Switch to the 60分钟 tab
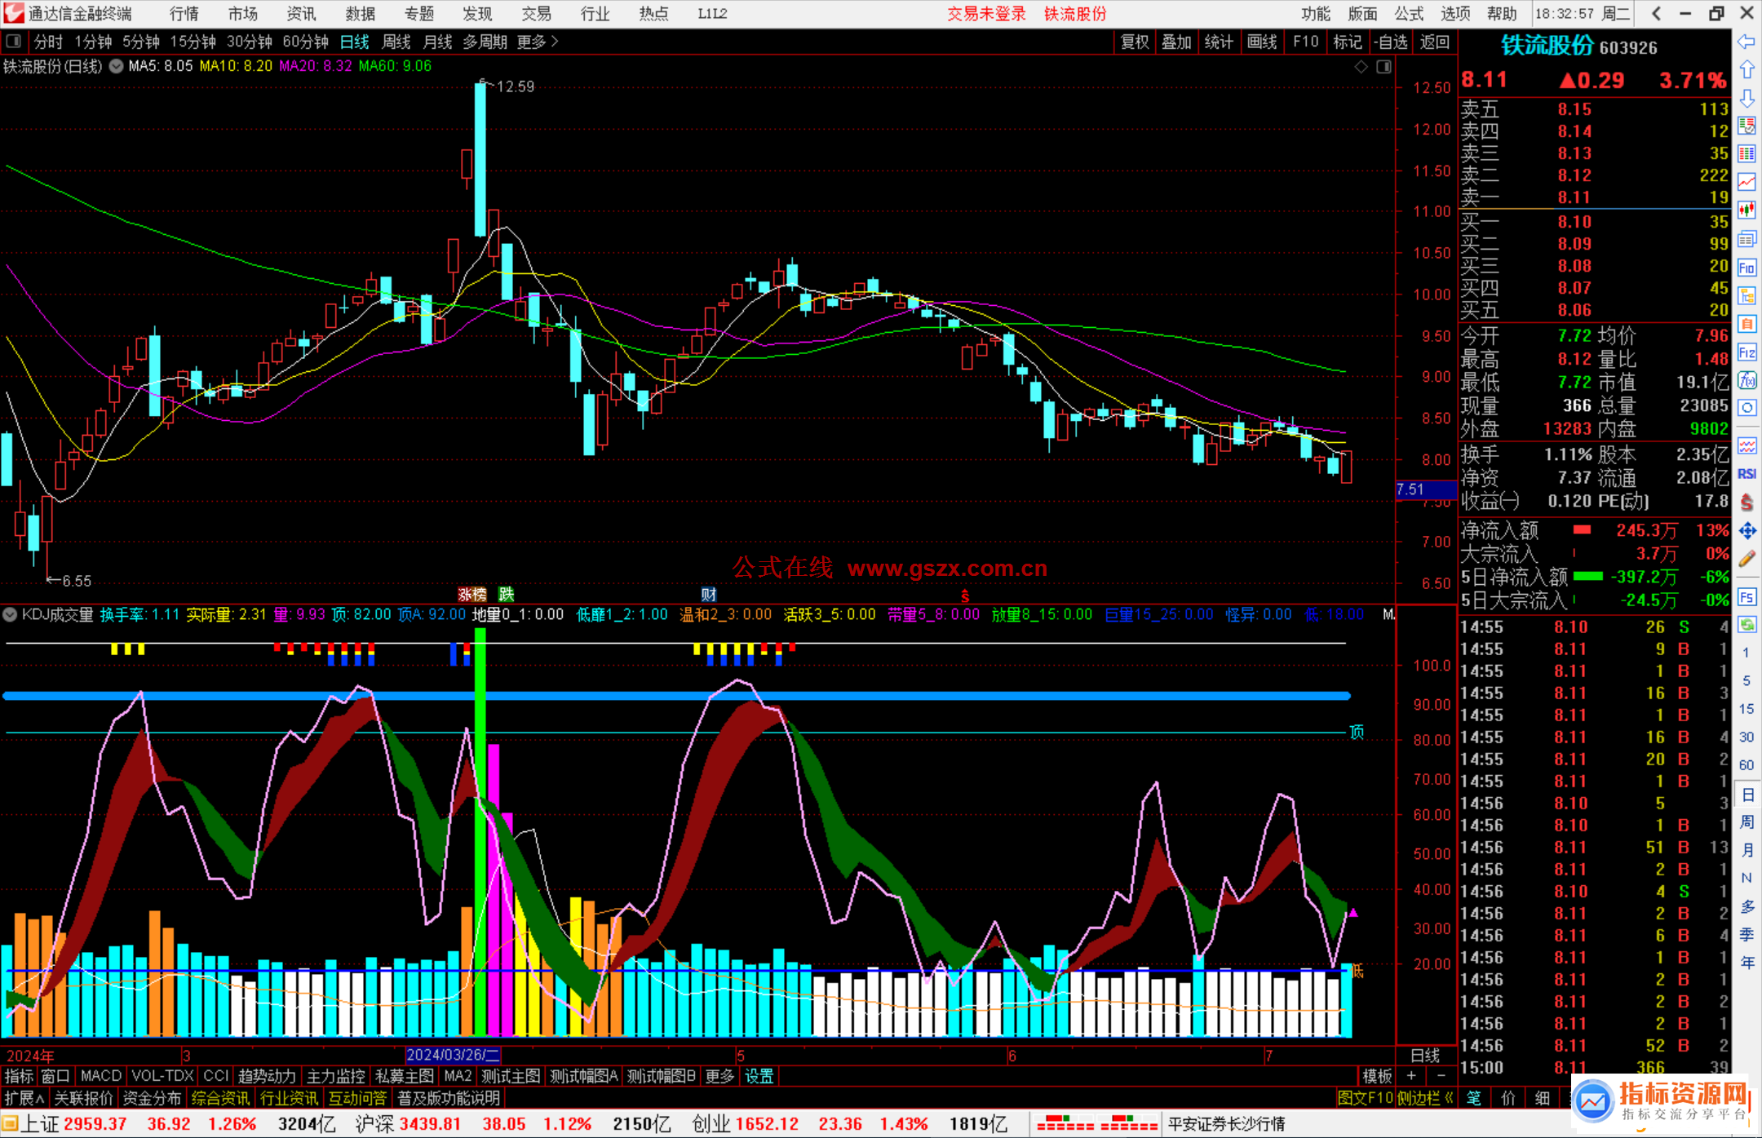Image resolution: width=1762 pixels, height=1138 pixels. coord(305,42)
